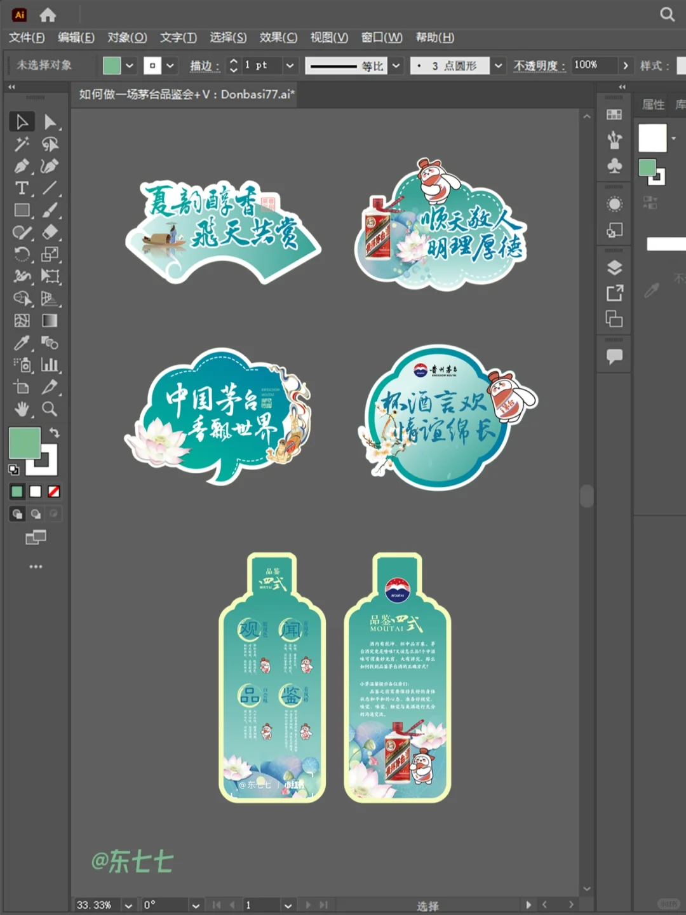Expand the control bar fill color dropdown
Screen dimensions: 686x915
coord(130,65)
